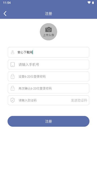Select the 请输入手机号 phone number field

tap(48, 65)
